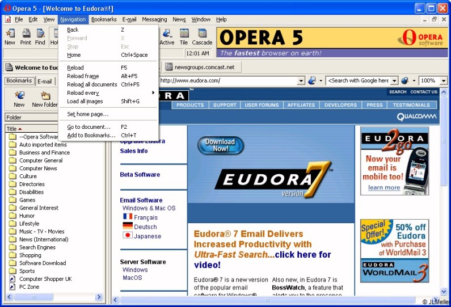Image resolution: width=451 pixels, height=307 pixels.
Task: Click the Beta Software link
Action: [140, 175]
